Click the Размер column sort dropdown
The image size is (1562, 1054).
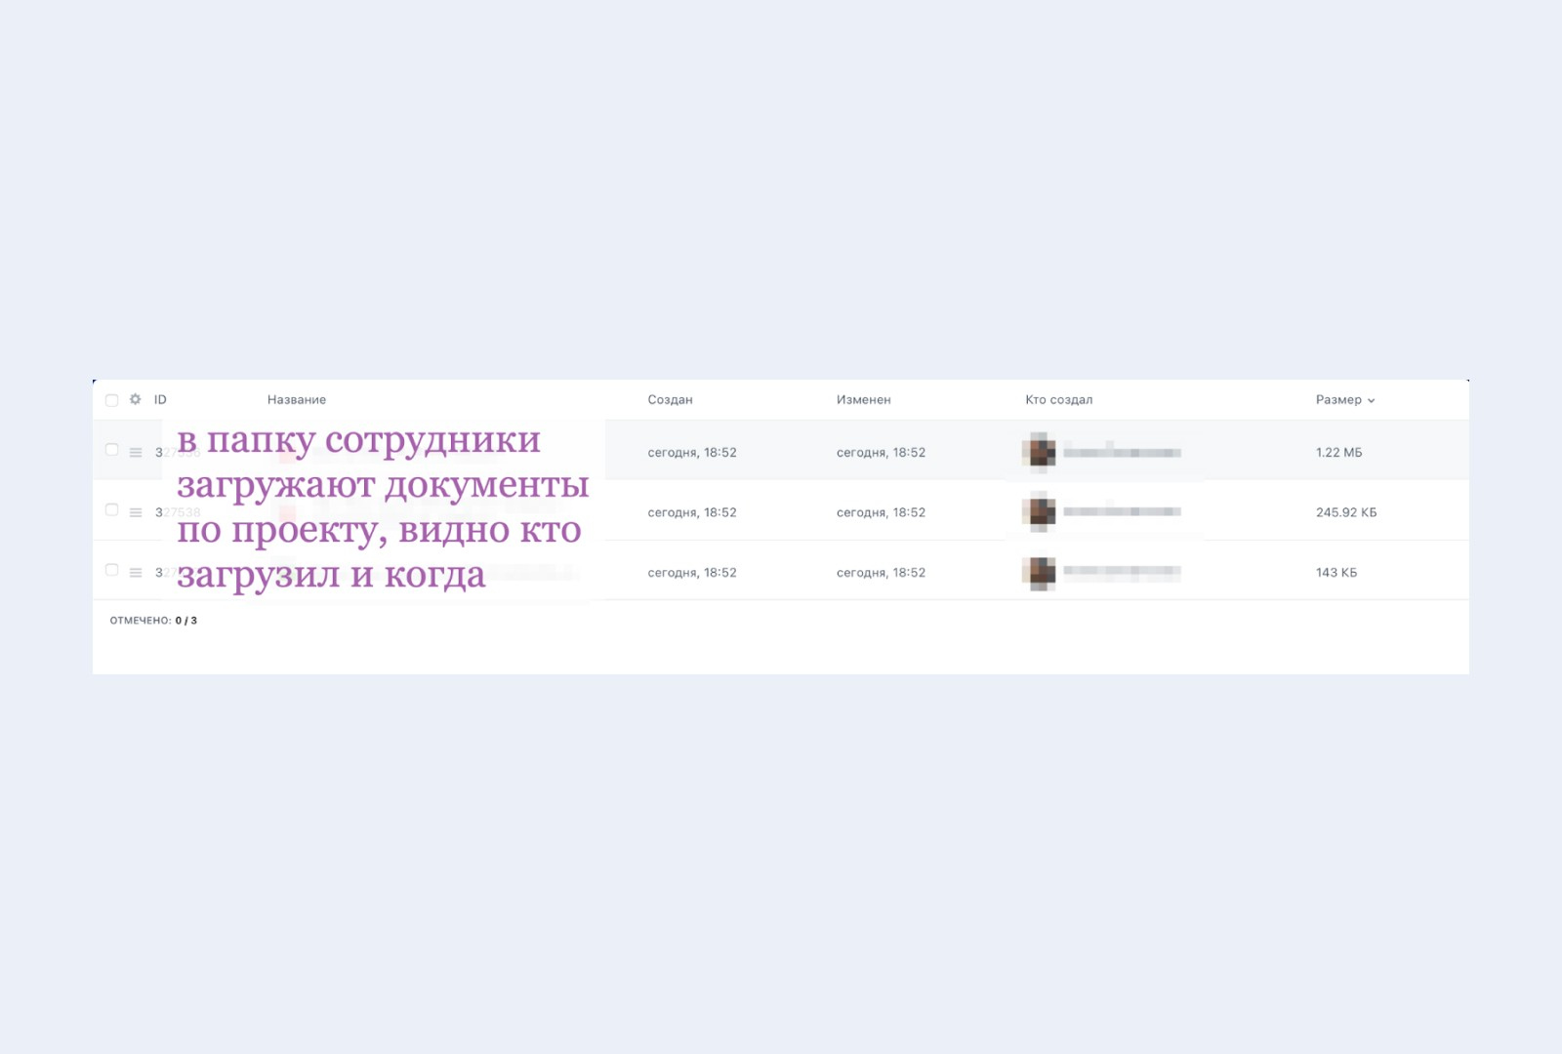point(1344,400)
